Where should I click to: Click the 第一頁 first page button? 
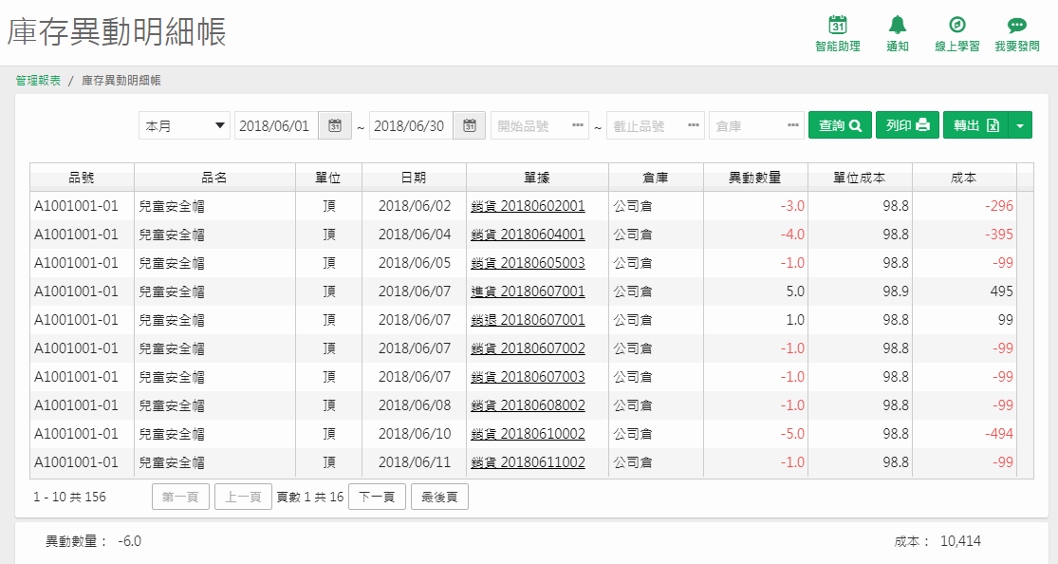point(180,498)
